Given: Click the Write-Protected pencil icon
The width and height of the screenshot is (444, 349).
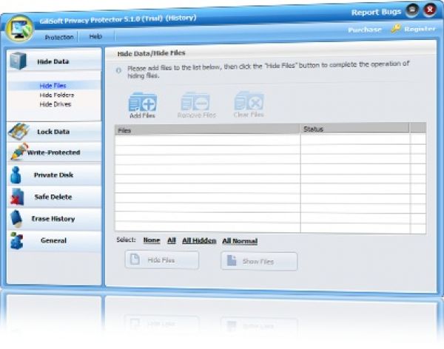Looking at the screenshot, I should tap(19, 152).
